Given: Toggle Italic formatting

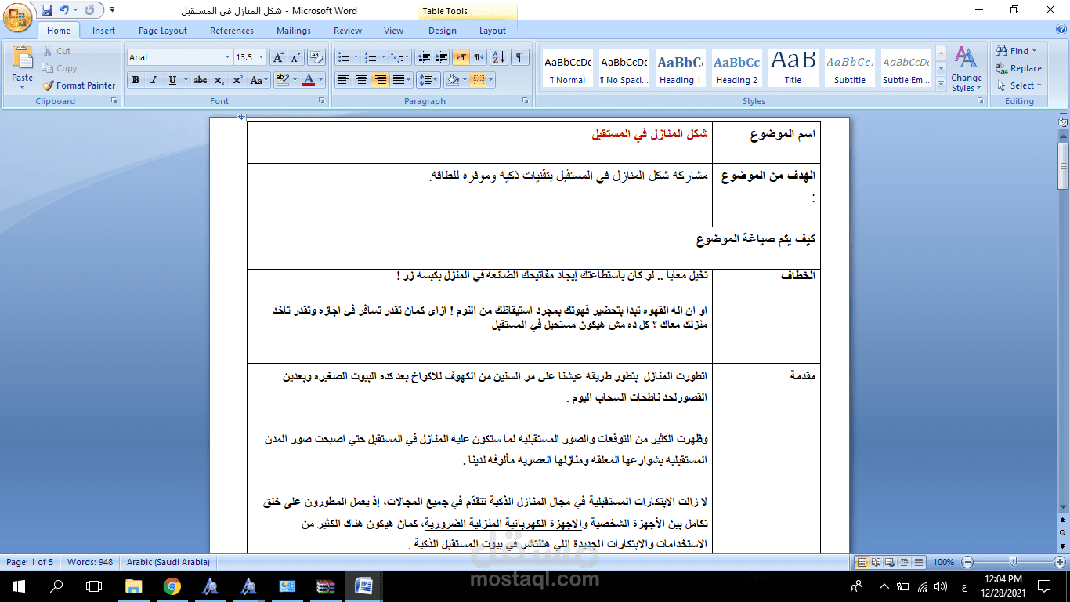Looking at the screenshot, I should click(x=154, y=80).
